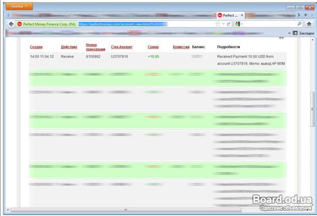Screen dimensions: 317x216
Task: Click the search magnifier icon
Action: (300, 24)
